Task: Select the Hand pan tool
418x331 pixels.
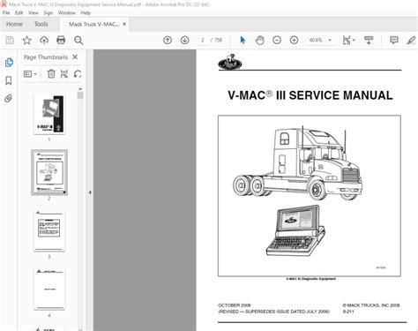Action: [x=260, y=40]
